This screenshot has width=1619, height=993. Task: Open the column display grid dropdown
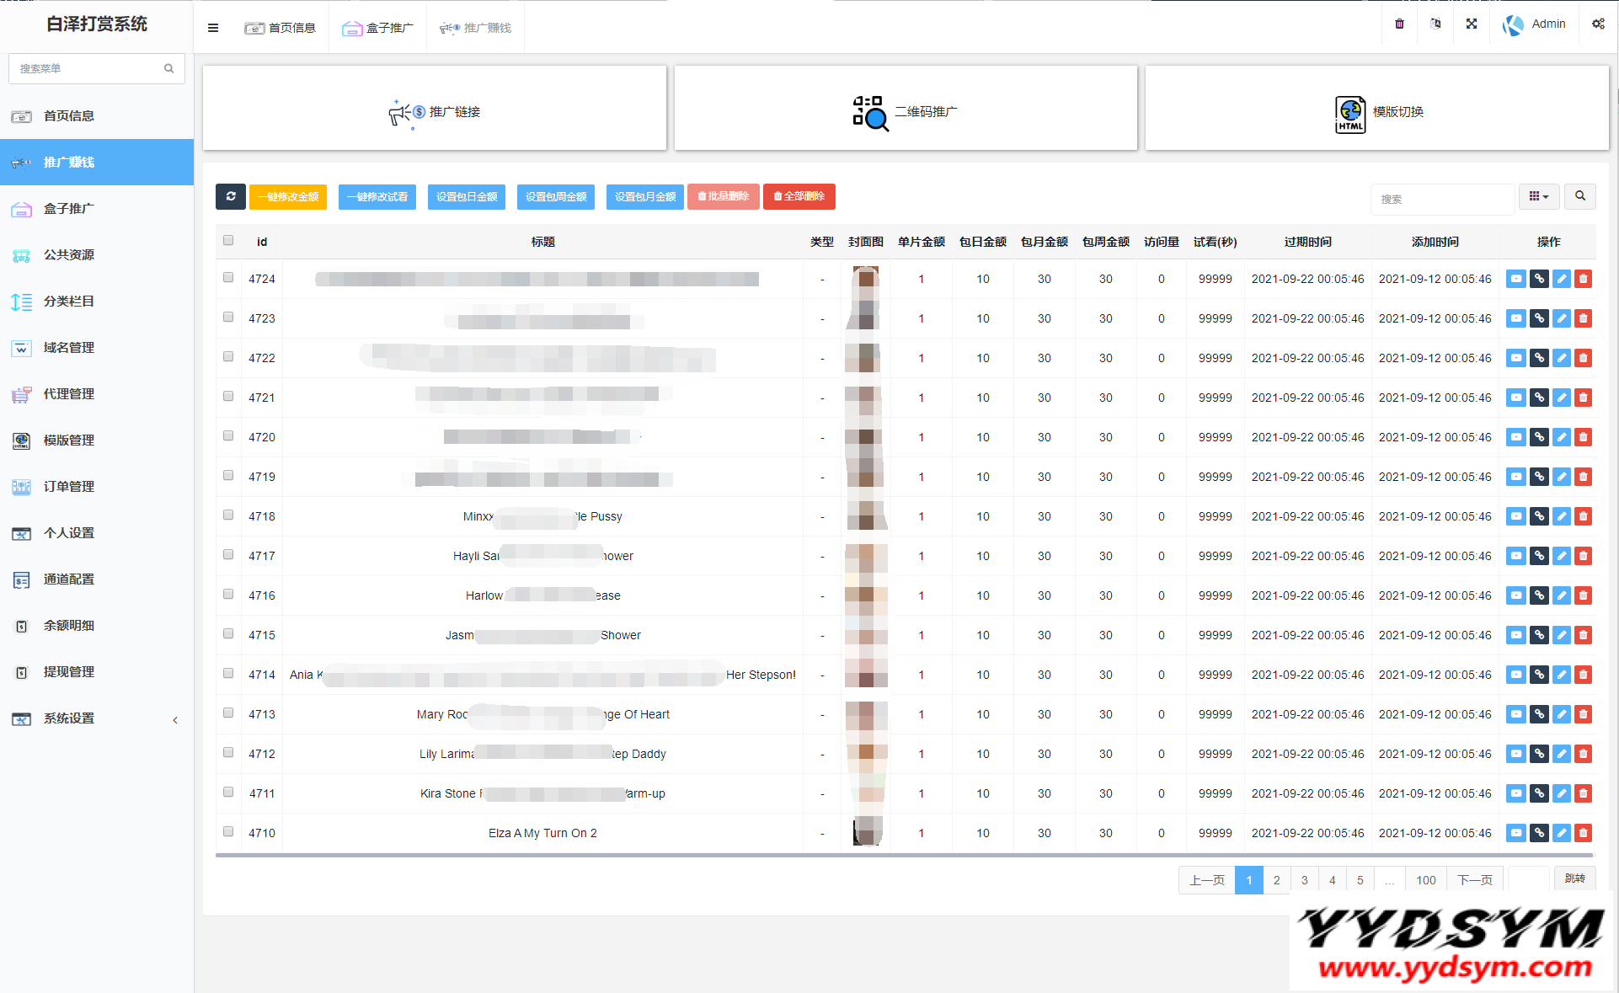pos(1539,196)
